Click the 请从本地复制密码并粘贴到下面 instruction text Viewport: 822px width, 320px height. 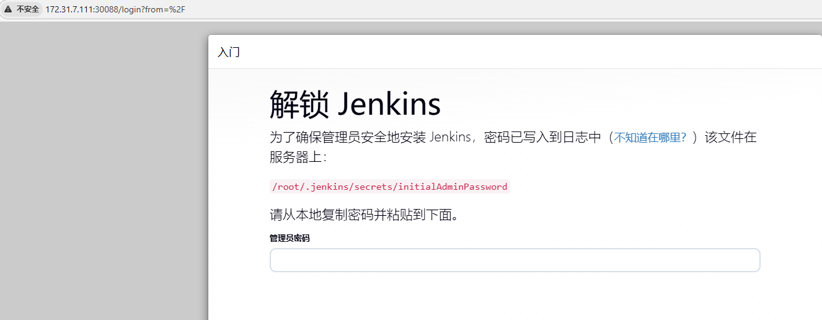[x=365, y=215]
